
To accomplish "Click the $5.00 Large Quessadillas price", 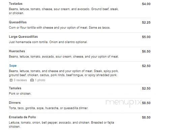I will [146, 37].
